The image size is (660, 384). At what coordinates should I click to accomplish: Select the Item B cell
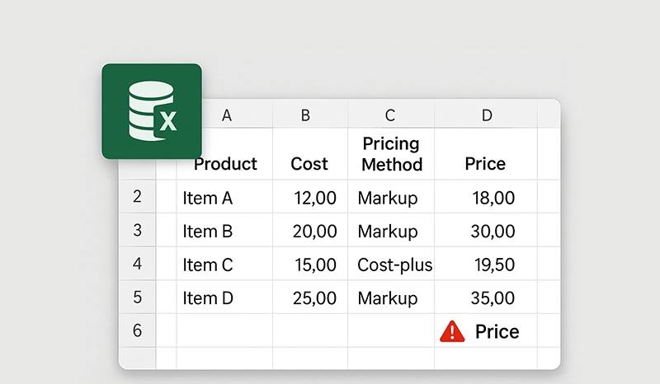[224, 230]
